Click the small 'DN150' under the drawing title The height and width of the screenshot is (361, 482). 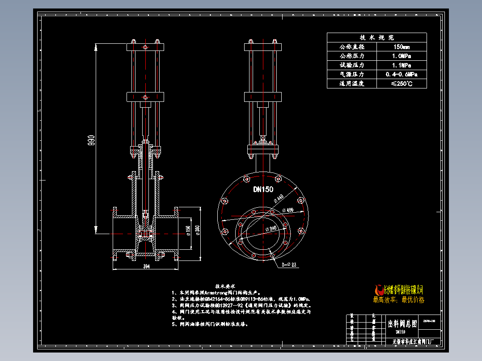[x=400, y=332]
